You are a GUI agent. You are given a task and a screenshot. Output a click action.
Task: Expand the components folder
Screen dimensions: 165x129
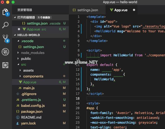(x=20, y=76)
